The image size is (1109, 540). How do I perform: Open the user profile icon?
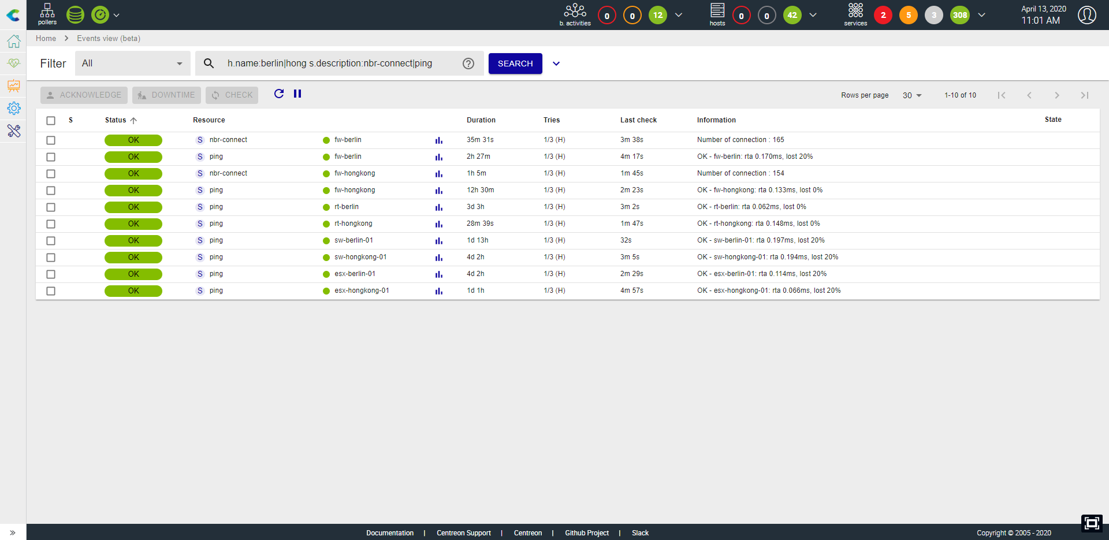click(1087, 15)
